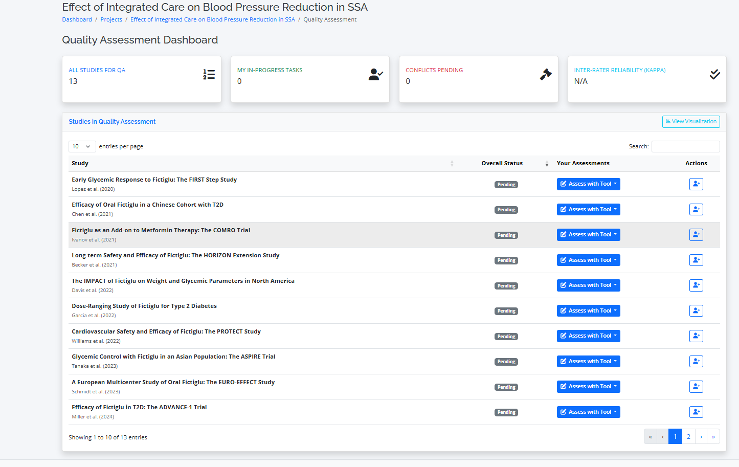
Task: Click assign-user icon for Lopez et al. study
Action: pyautogui.click(x=696, y=184)
